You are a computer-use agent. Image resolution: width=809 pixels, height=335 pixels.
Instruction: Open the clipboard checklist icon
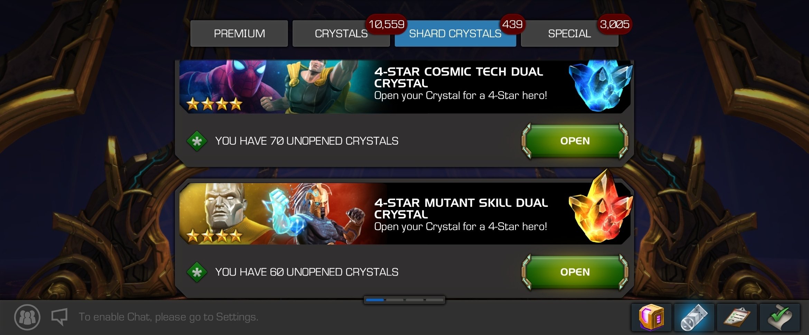737,317
